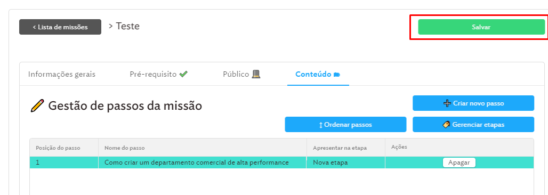Go to the Conteúdo tab
Screen dimensions: 548x195
pyautogui.click(x=318, y=75)
